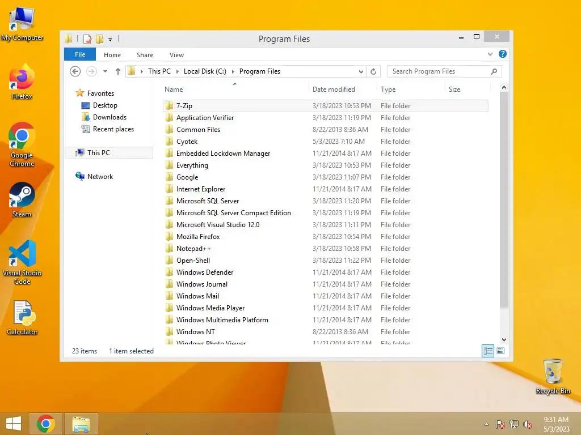Click the Search Program Files box
The width and height of the screenshot is (581, 435).
point(445,71)
